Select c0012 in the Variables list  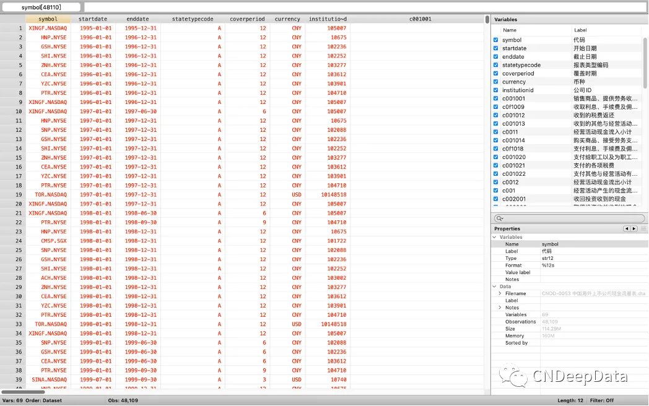tap(510, 182)
